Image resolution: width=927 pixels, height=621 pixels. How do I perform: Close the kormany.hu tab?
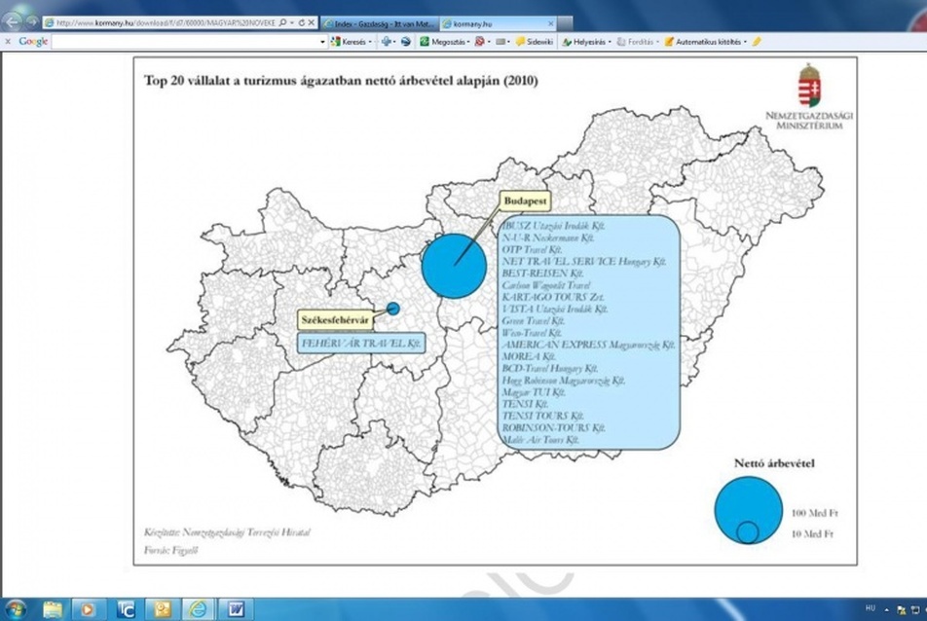pos(551,23)
